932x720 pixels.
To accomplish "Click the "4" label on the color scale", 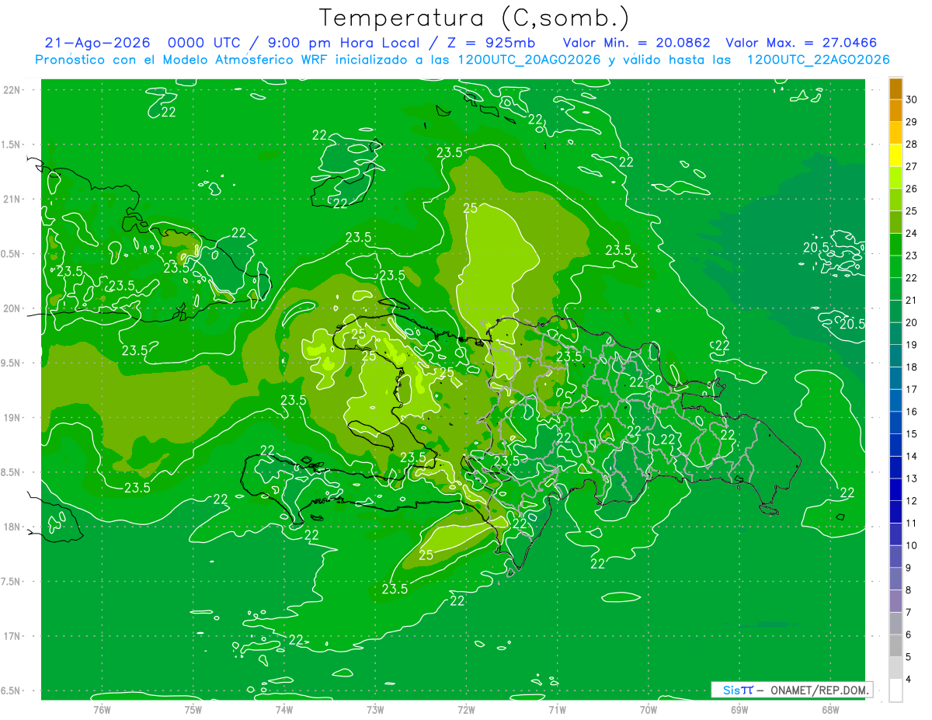I will [909, 679].
